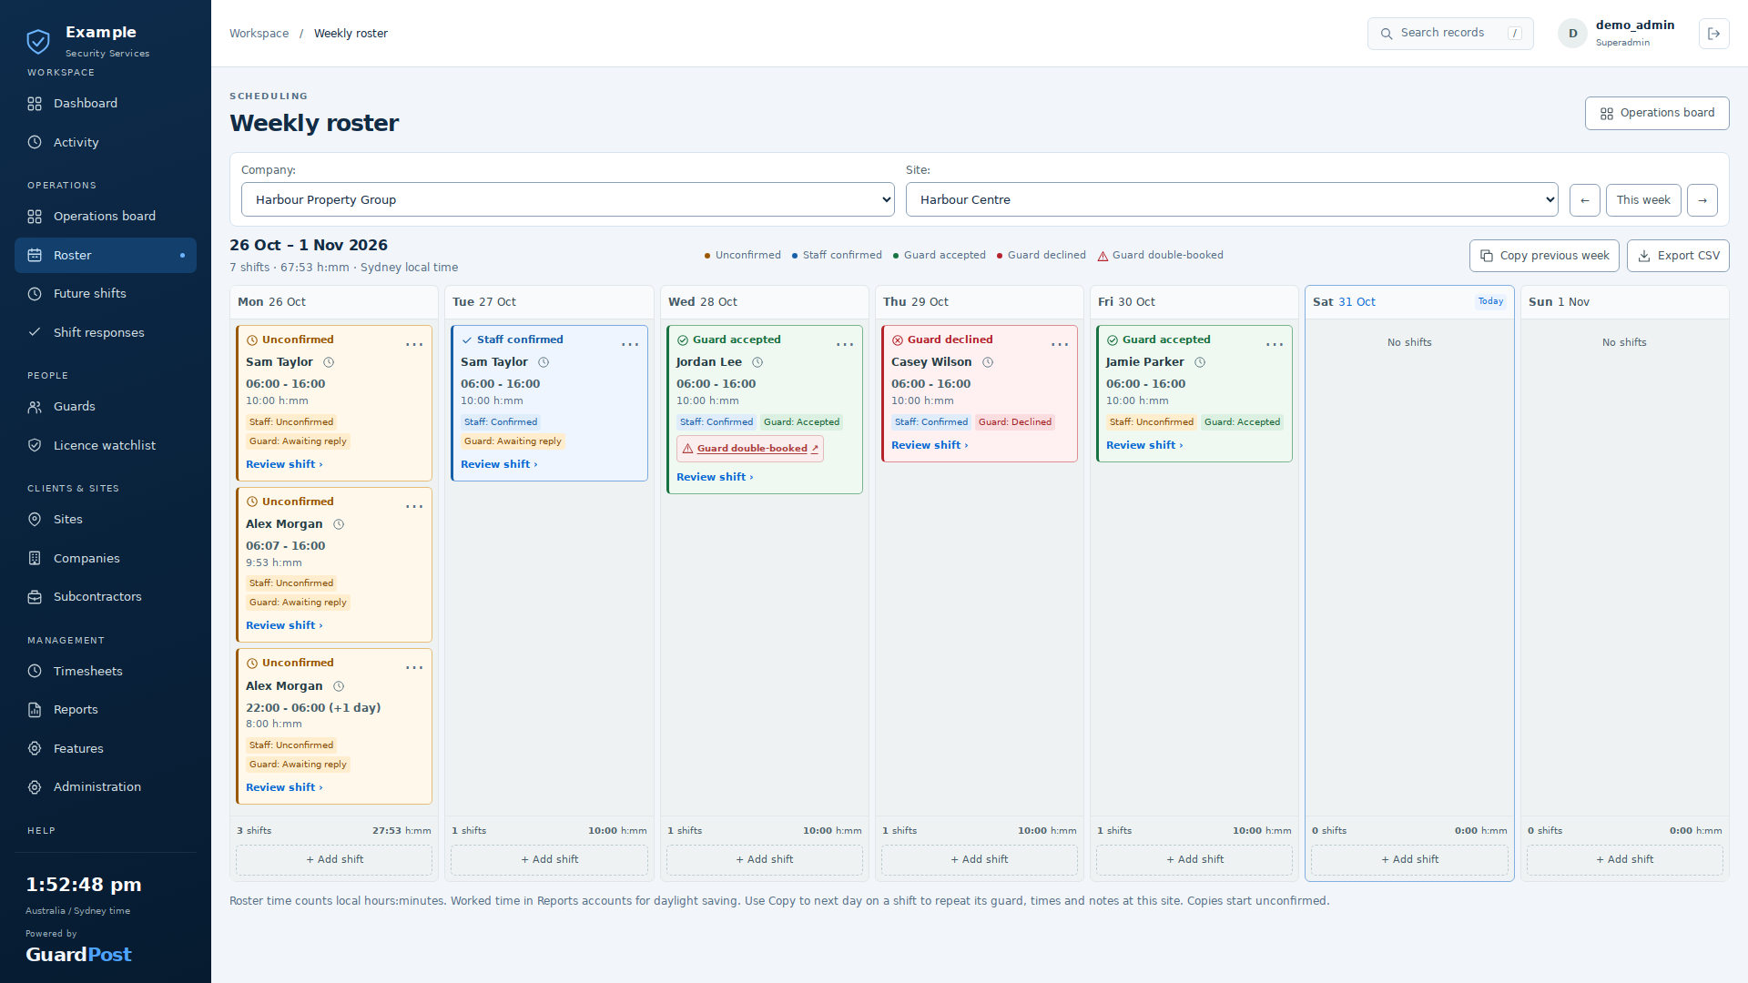Viewport: 1748px width, 983px height.
Task: Open three-dot menu on Monday Sam Taylor shift
Action: tap(414, 344)
